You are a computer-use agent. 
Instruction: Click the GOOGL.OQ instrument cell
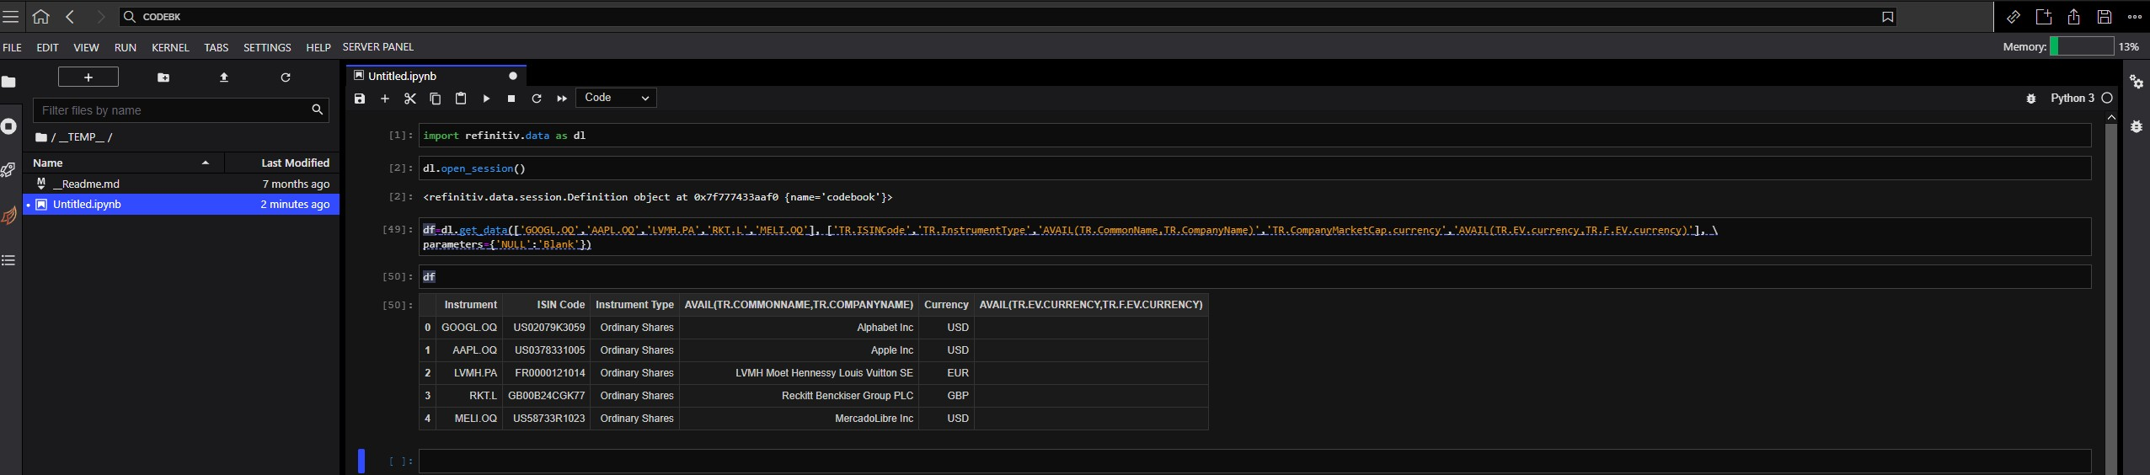[469, 328]
